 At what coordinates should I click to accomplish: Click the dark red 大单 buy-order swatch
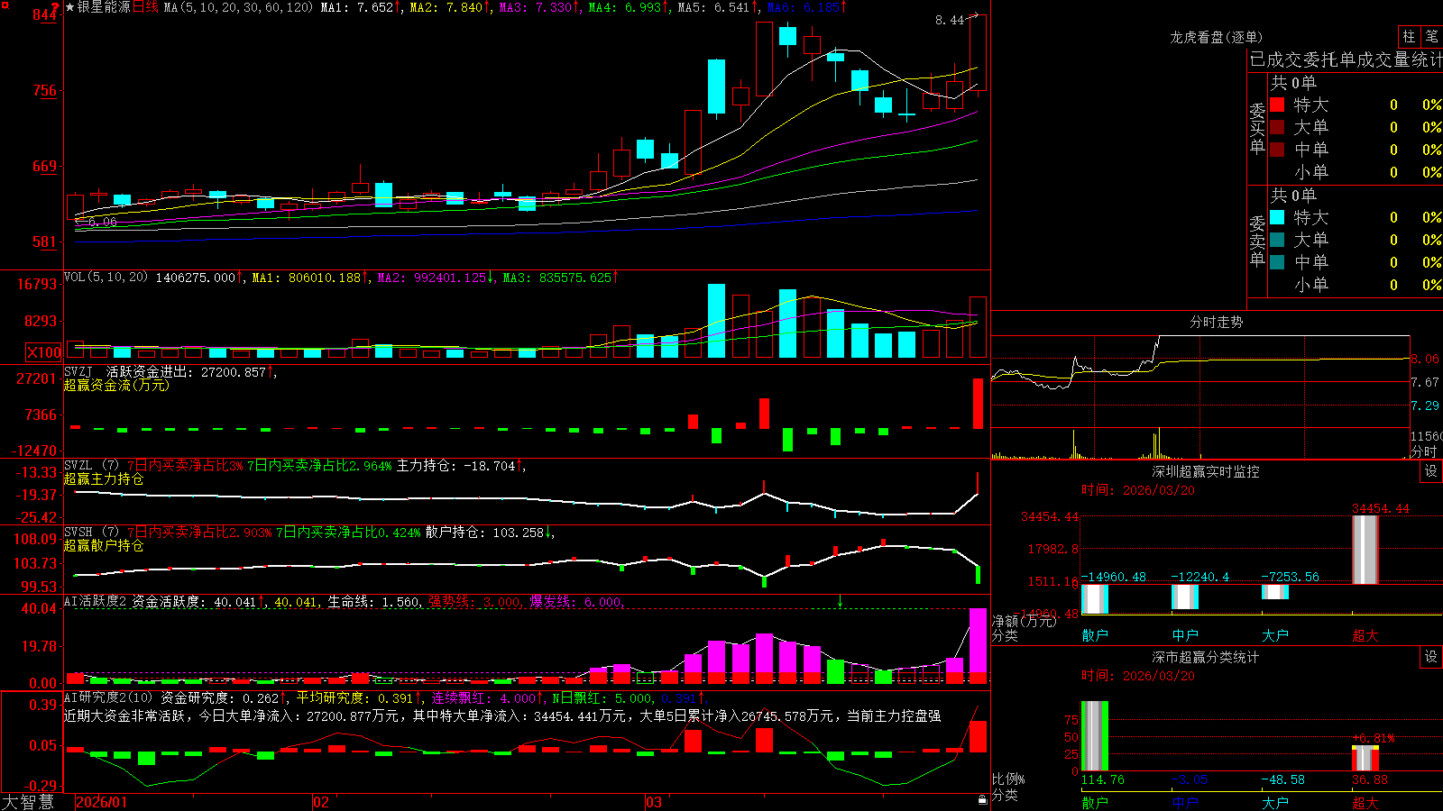(1277, 127)
